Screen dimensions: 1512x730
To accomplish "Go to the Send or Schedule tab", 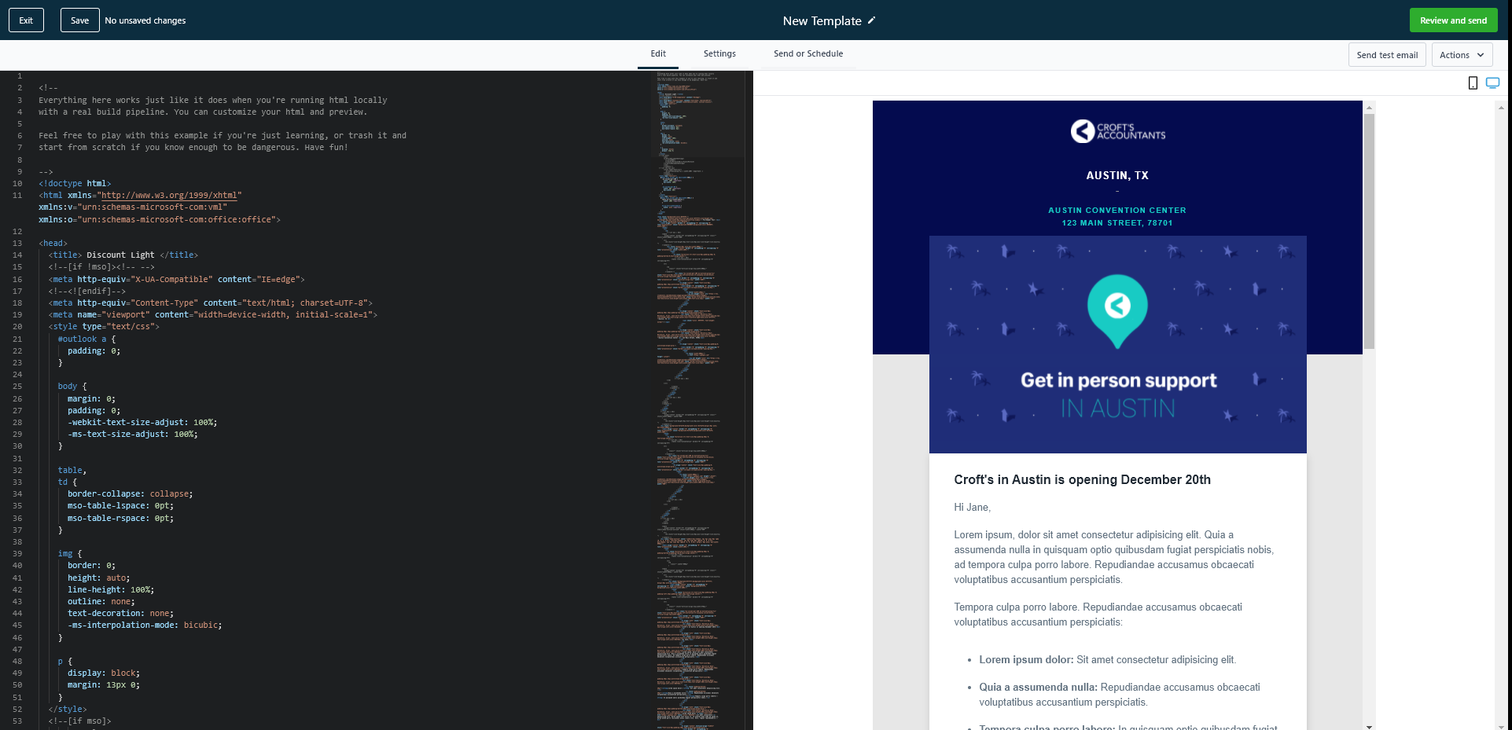I will click(808, 53).
